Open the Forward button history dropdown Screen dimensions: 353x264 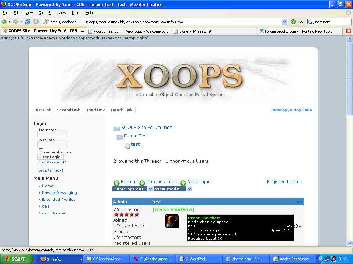[x=21, y=22]
